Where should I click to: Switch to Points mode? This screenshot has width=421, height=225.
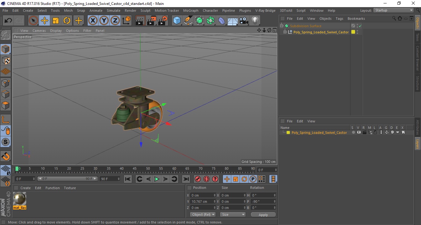coord(6,83)
